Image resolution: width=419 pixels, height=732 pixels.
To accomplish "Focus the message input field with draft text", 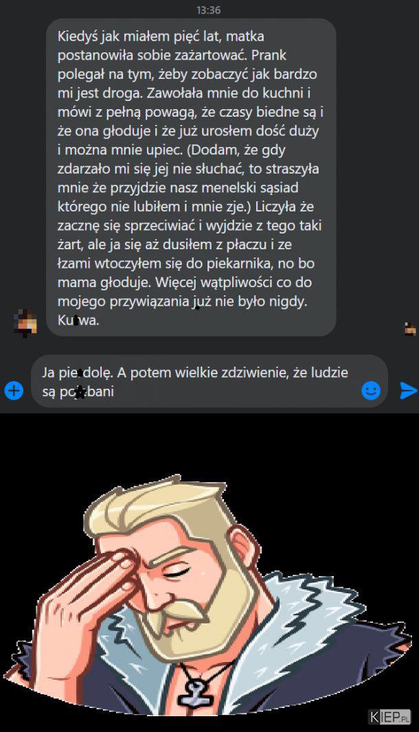I will (x=209, y=381).
